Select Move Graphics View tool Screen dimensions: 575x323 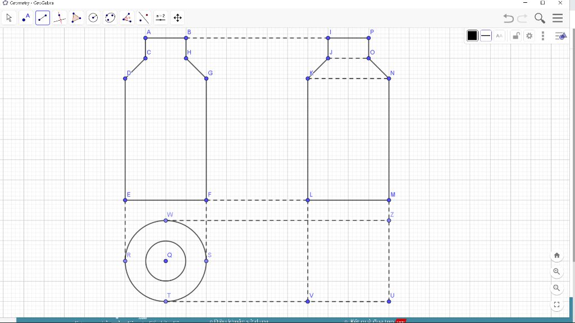pyautogui.click(x=177, y=17)
